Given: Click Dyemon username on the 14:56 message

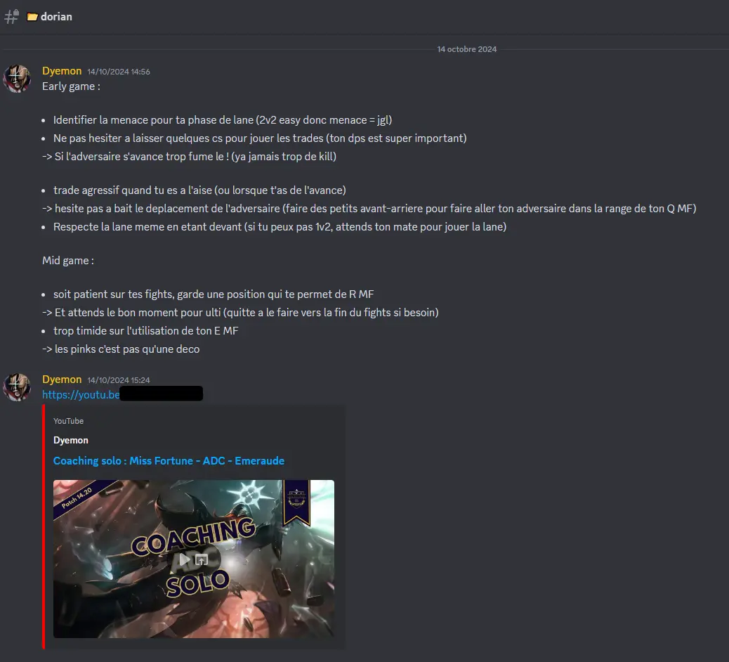Looking at the screenshot, I should click(x=62, y=71).
